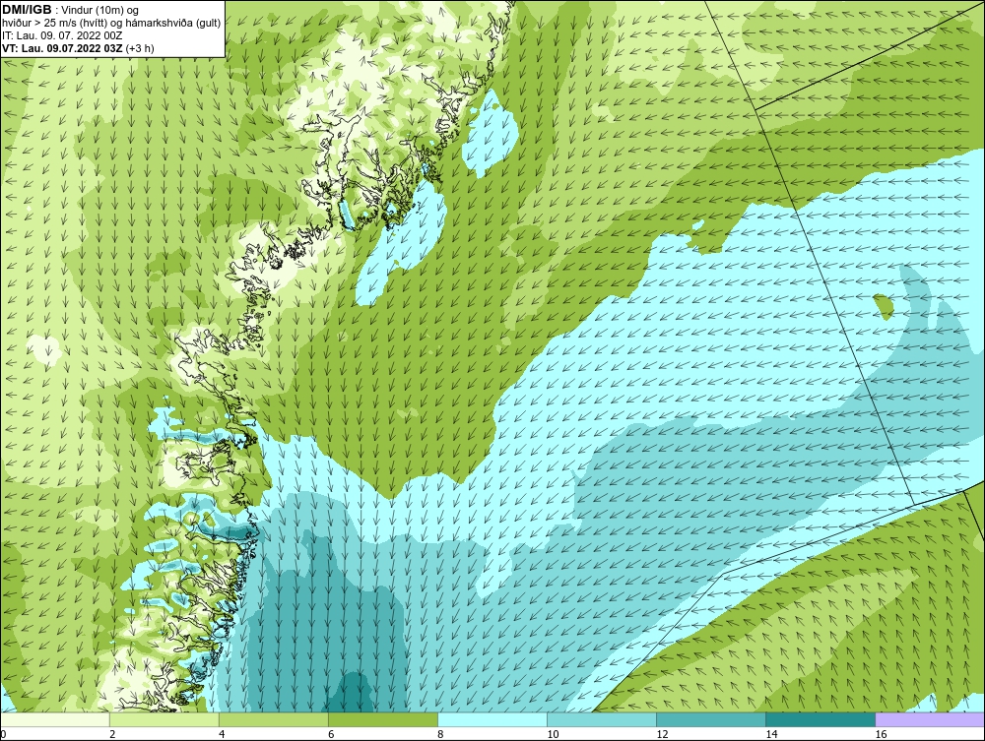Click the small green patch inside the cyan sea
This screenshot has height=741, width=985.
(x=884, y=307)
